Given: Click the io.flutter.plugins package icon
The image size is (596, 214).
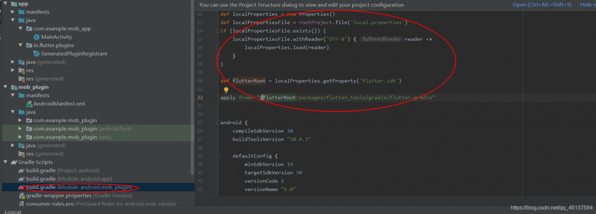Looking at the screenshot, I should (29, 45).
